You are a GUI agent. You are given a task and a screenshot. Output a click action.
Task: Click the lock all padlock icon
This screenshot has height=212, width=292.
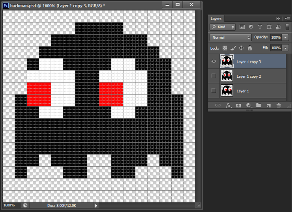(250, 48)
